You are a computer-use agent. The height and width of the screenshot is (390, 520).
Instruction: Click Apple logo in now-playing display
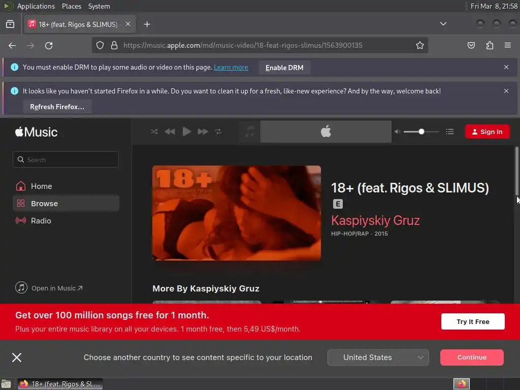(326, 132)
